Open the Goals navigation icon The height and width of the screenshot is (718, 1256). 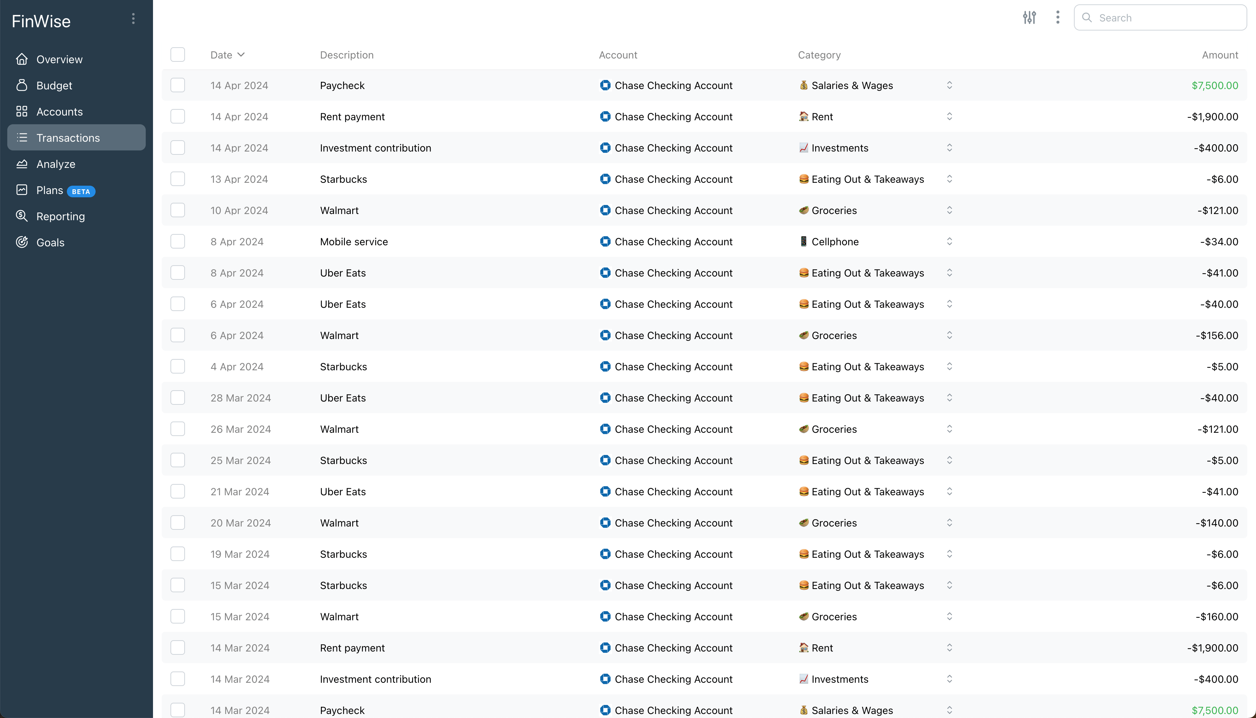tap(23, 242)
